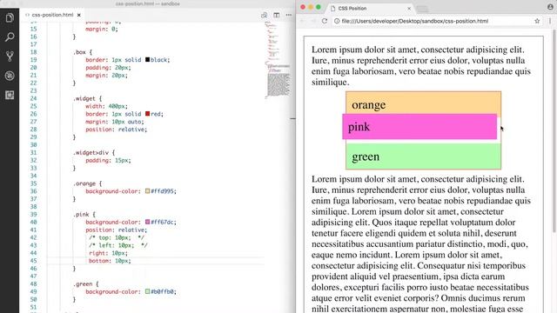Click line number 30 in the gutter
The width and height of the screenshot is (557, 313).
33,145
